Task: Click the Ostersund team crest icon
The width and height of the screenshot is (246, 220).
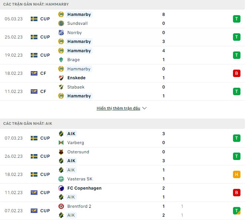Action: (x=61, y=152)
